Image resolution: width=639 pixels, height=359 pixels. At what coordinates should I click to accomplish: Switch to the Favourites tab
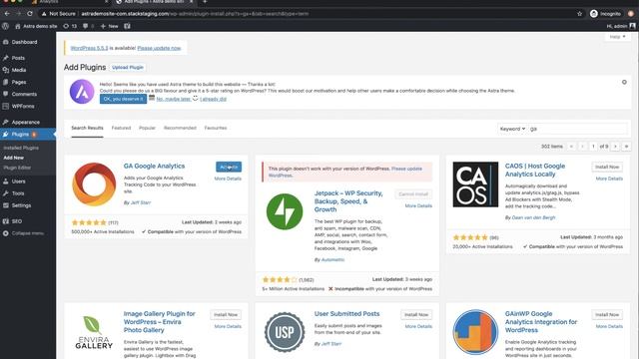pos(216,128)
